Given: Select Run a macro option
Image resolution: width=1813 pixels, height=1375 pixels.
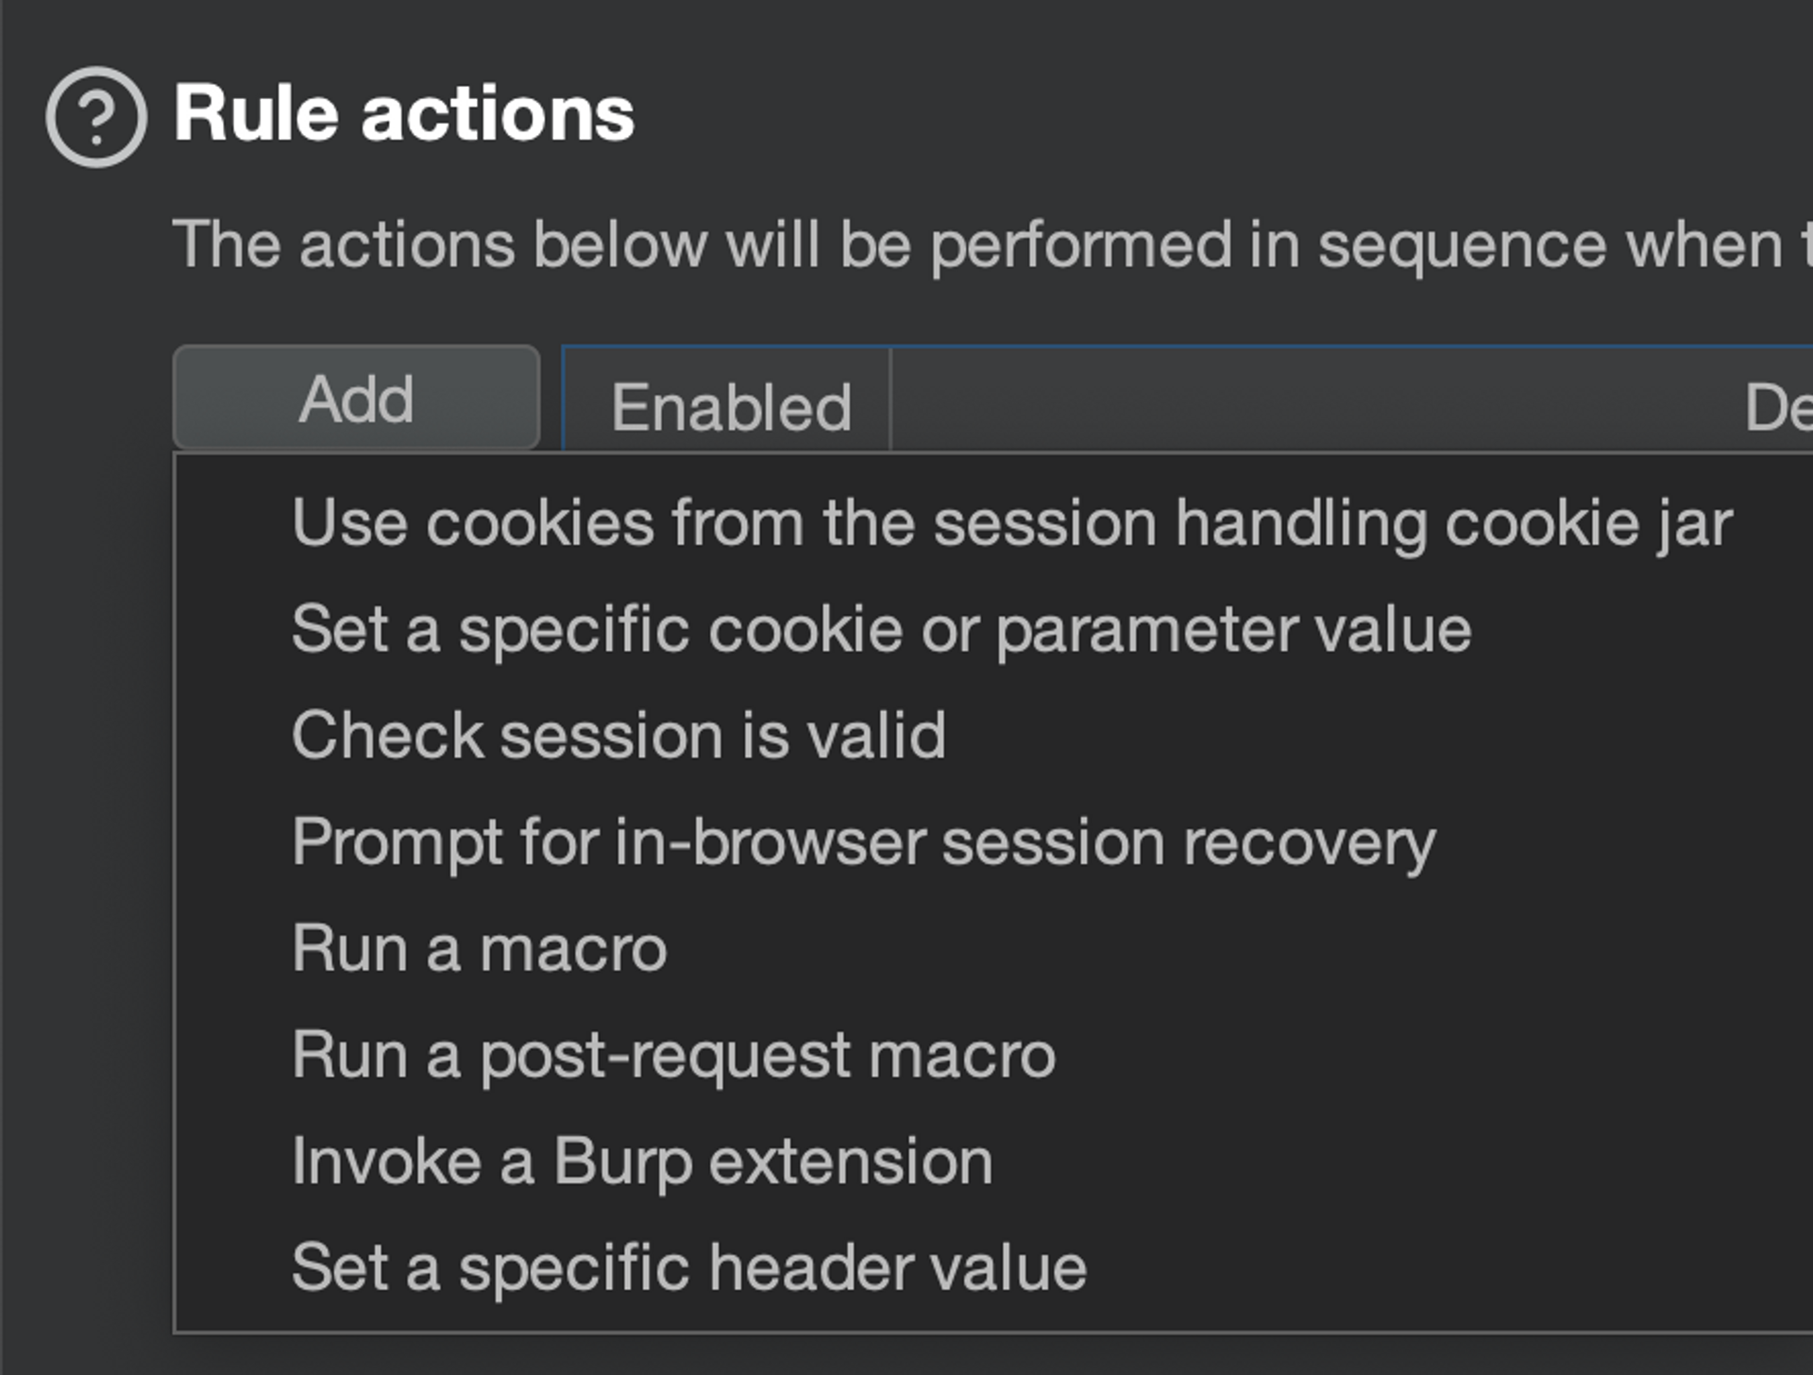Looking at the screenshot, I should point(479,948).
